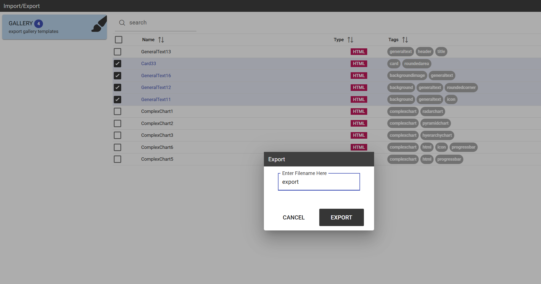Click progressbar tag on ComplexChart6 row
Screen dimensions: 541x284
point(463,147)
